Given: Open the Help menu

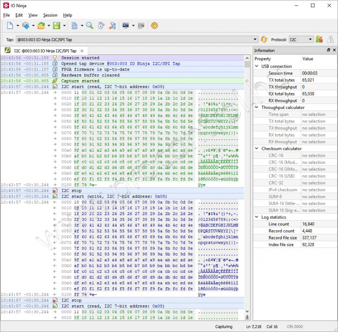Looking at the screenshot, I should (68, 15).
